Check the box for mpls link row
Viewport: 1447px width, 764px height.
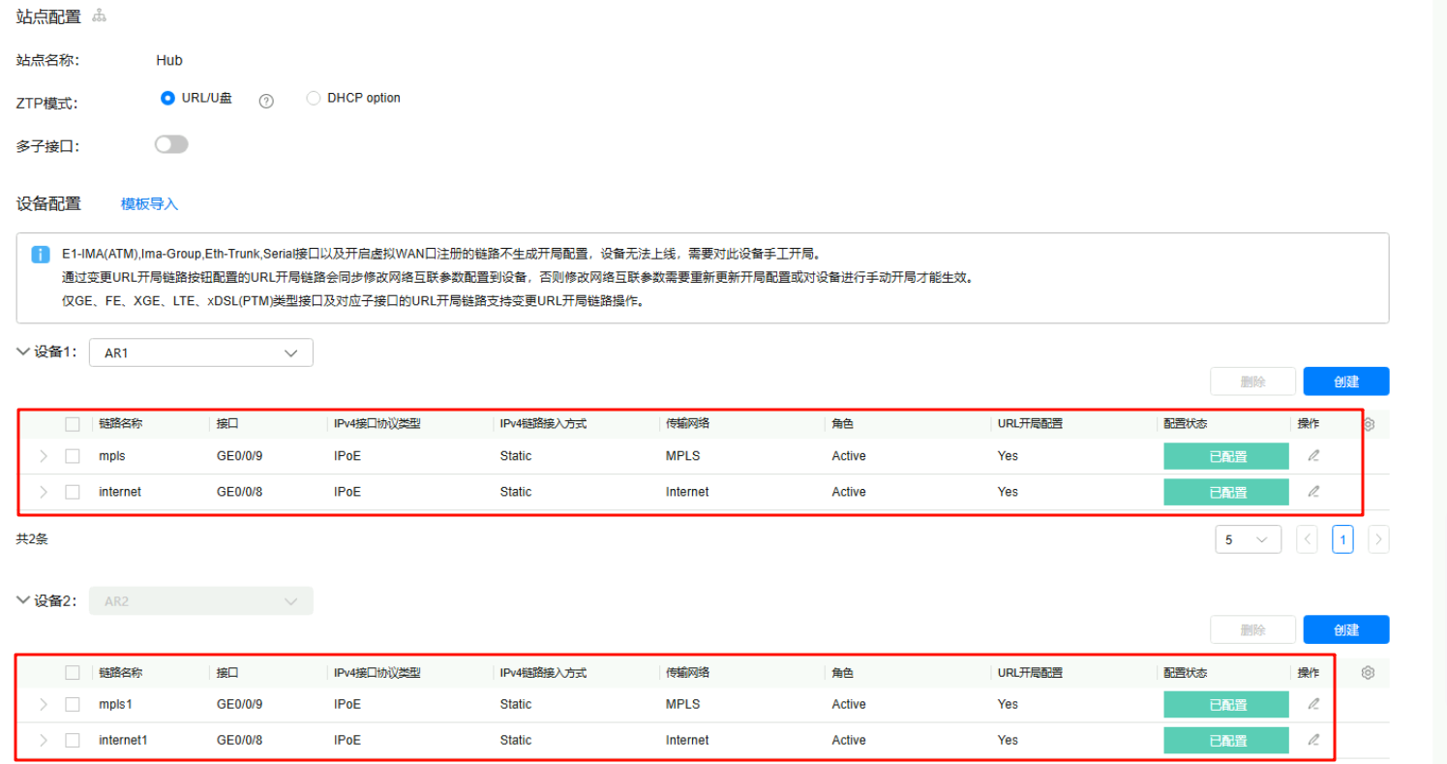73,456
